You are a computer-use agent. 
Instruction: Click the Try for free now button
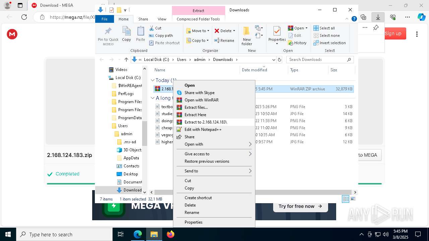click(300, 206)
